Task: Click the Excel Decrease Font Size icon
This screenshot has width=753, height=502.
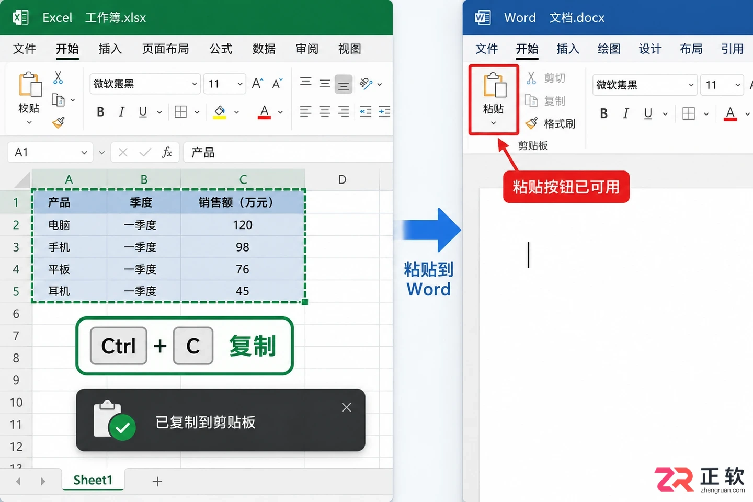Action: click(x=278, y=84)
